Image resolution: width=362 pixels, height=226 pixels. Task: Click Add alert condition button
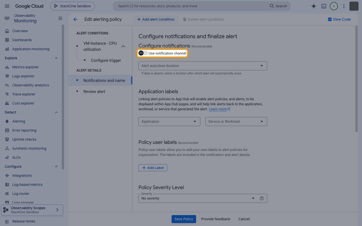156,19
